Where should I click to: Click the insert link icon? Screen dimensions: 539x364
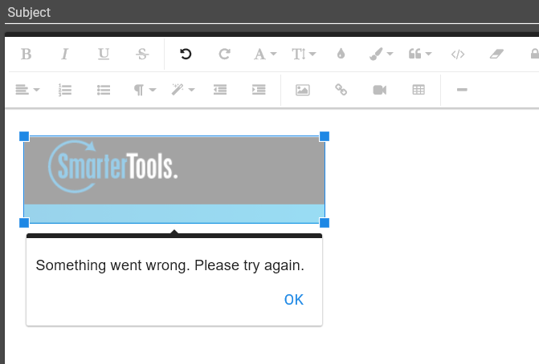pos(341,90)
